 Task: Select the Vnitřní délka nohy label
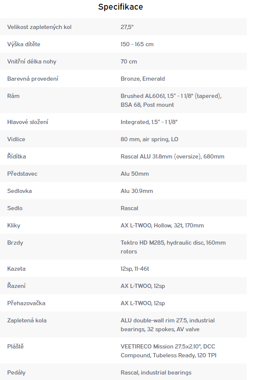click(32, 61)
